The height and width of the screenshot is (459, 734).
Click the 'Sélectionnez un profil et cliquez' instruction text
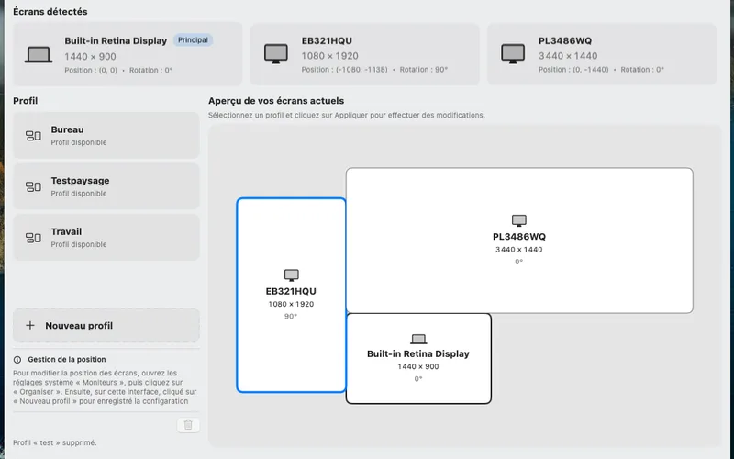point(347,115)
